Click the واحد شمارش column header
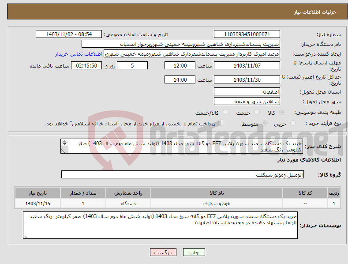The height and width of the screenshot is (264, 348). tap(128, 193)
